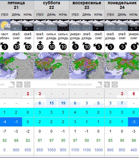This screenshot has height=158, width=139.
Task: Click Monday night moderate snow icon
Action: coord(133,25)
